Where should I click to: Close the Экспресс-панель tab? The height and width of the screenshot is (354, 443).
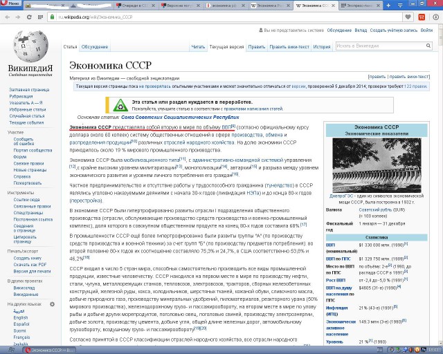tap(377, 6)
